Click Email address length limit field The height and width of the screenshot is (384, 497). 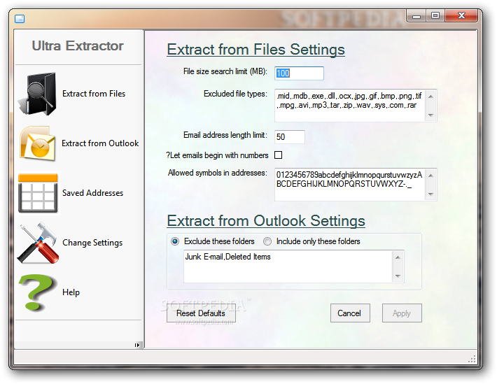click(x=289, y=137)
